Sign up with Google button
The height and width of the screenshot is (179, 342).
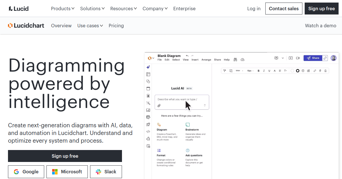pyautogui.click(x=26, y=172)
